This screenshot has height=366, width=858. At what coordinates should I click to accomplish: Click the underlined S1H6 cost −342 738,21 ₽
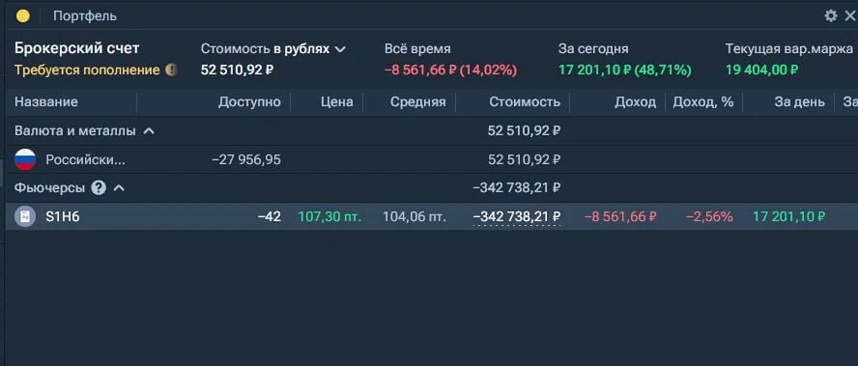(x=517, y=217)
